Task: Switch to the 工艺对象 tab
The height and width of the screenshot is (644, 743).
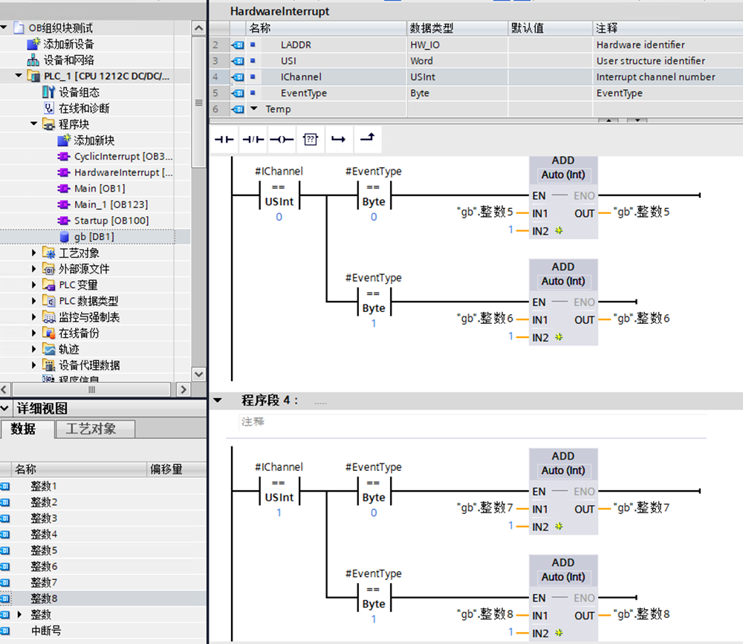Action: pyautogui.click(x=91, y=429)
